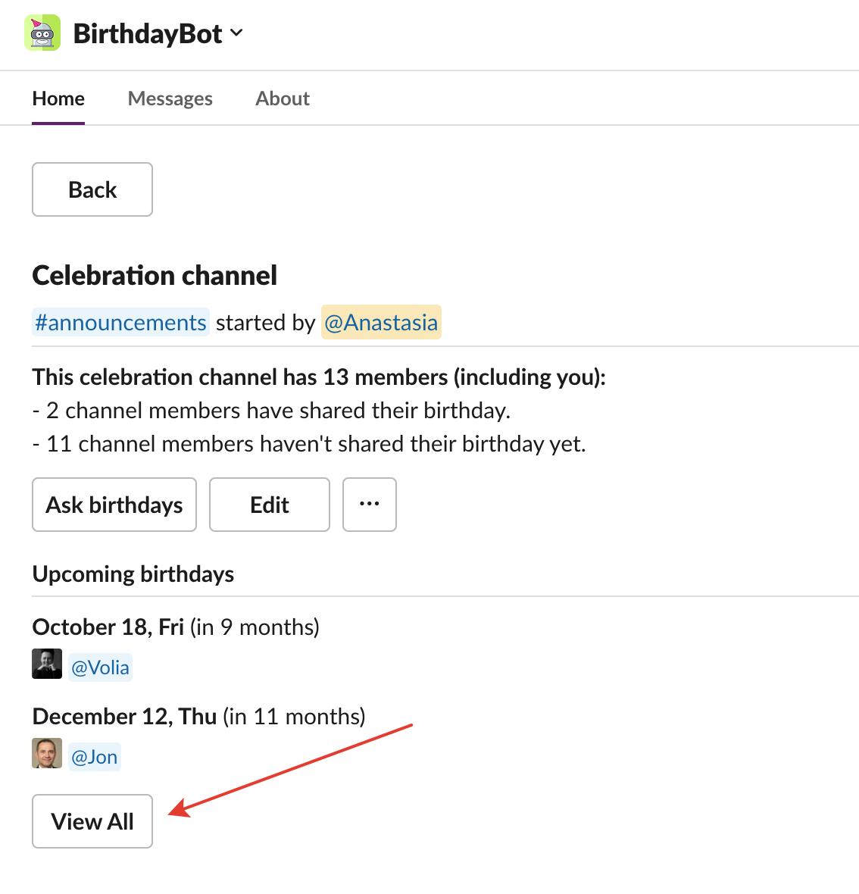Expand the BirthdayBot name dropdown chevron
Viewport: 859px width, 894px height.
coord(236,33)
